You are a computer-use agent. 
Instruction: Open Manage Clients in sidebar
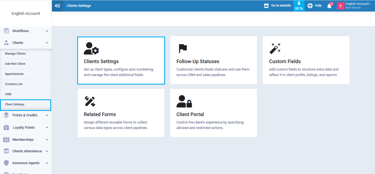[x=15, y=54]
